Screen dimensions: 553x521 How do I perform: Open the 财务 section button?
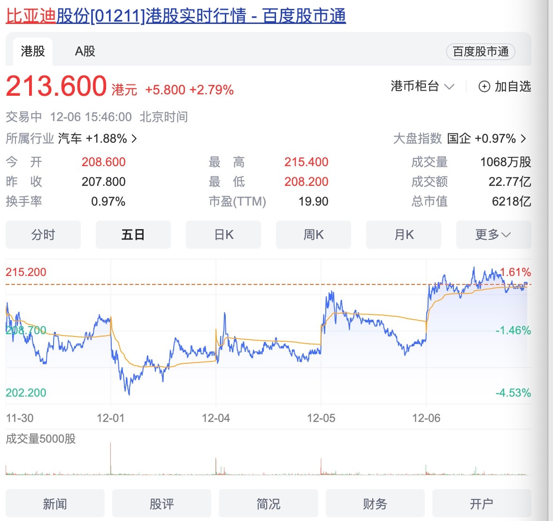coord(375,503)
